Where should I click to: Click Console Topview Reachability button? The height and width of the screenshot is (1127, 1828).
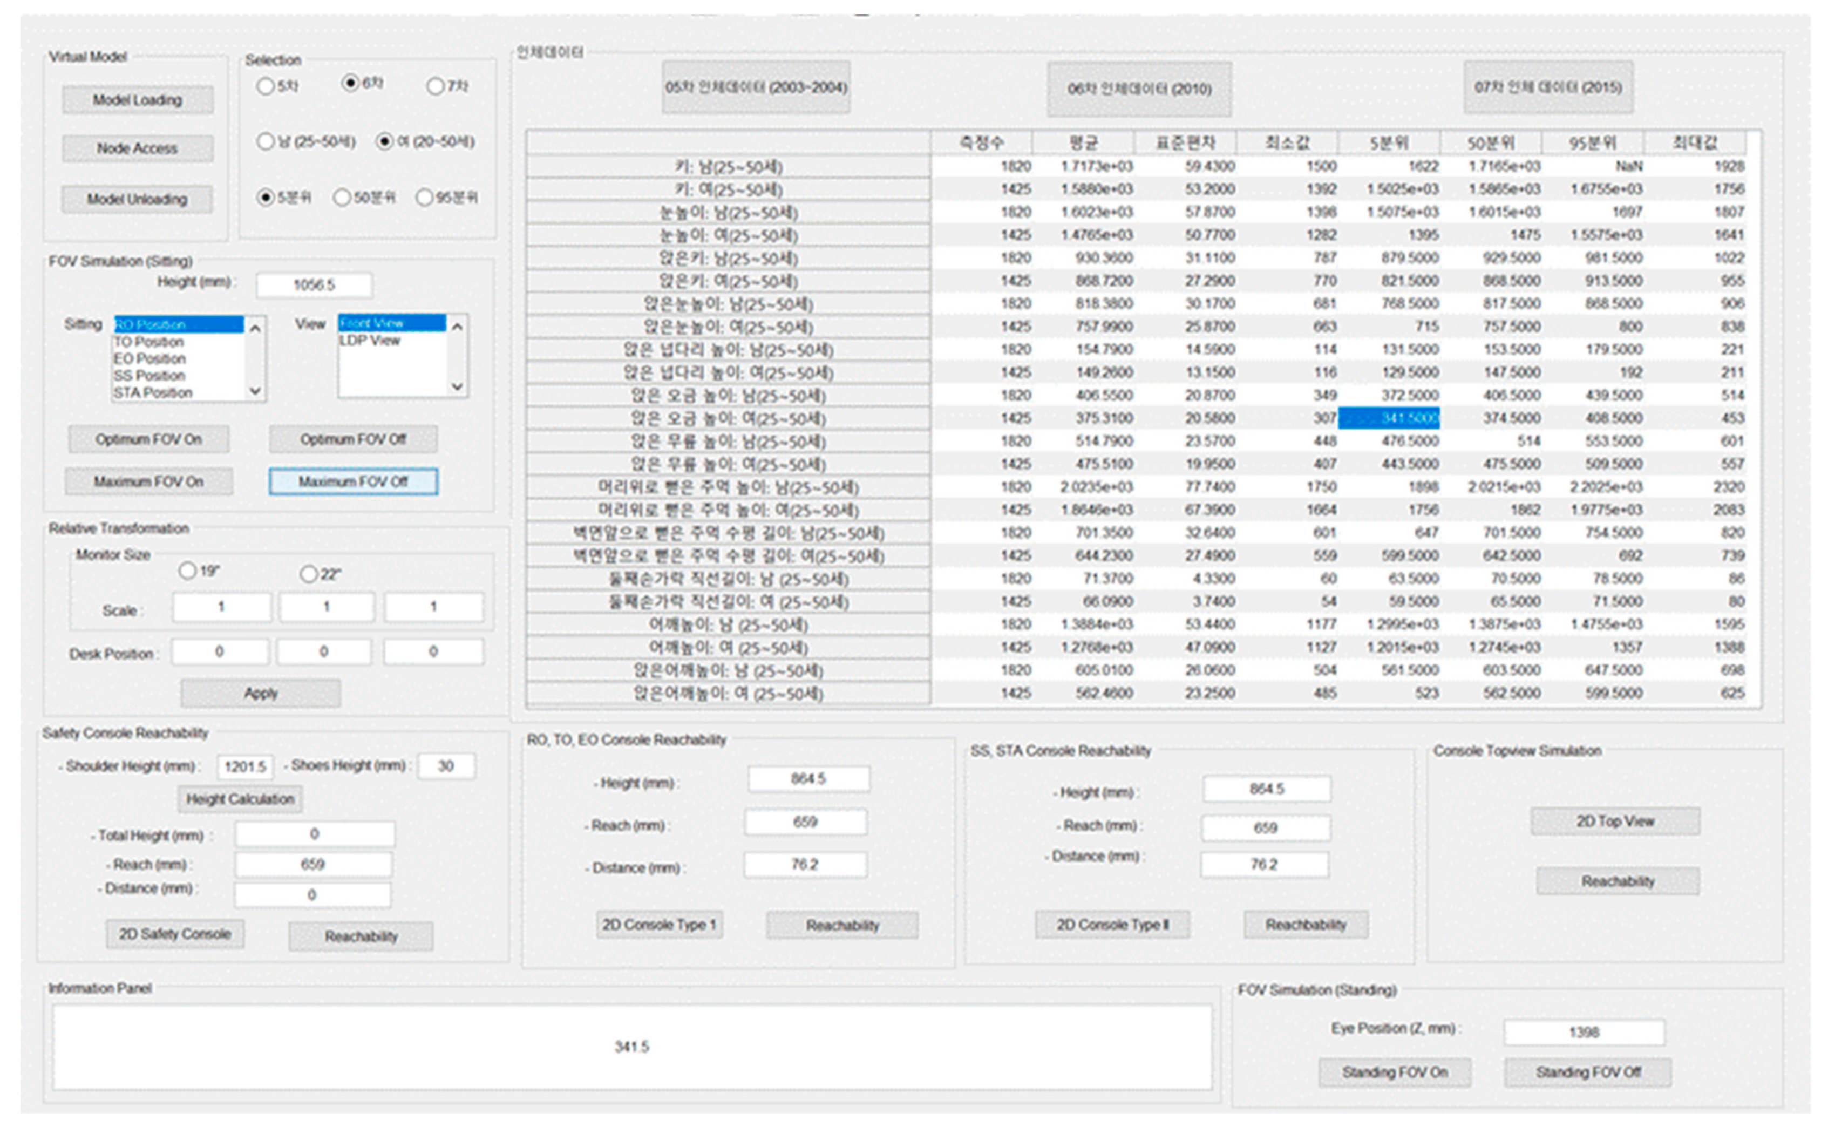(x=1618, y=881)
